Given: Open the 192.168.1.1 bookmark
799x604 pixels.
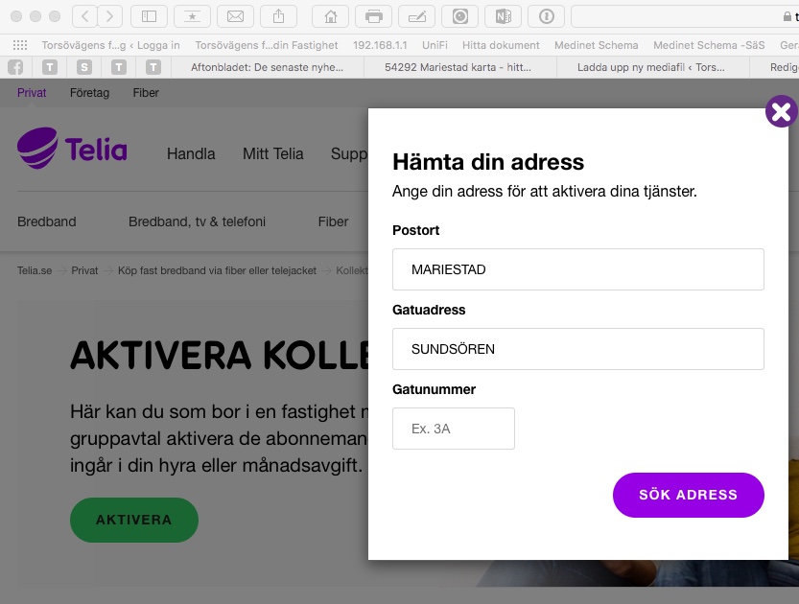Looking at the screenshot, I should [380, 45].
